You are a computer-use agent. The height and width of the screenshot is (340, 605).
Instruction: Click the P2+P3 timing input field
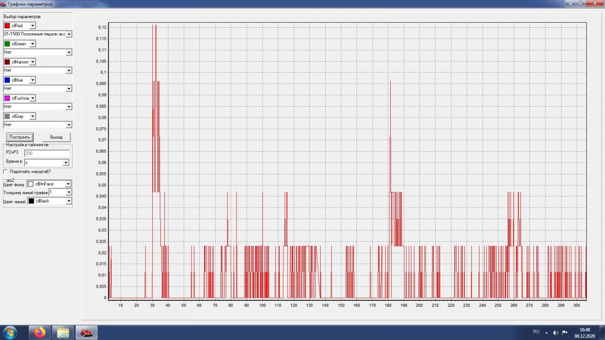(x=46, y=153)
